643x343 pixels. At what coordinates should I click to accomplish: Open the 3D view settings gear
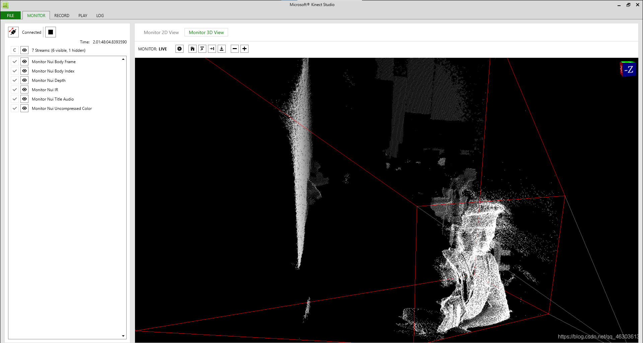(180, 49)
